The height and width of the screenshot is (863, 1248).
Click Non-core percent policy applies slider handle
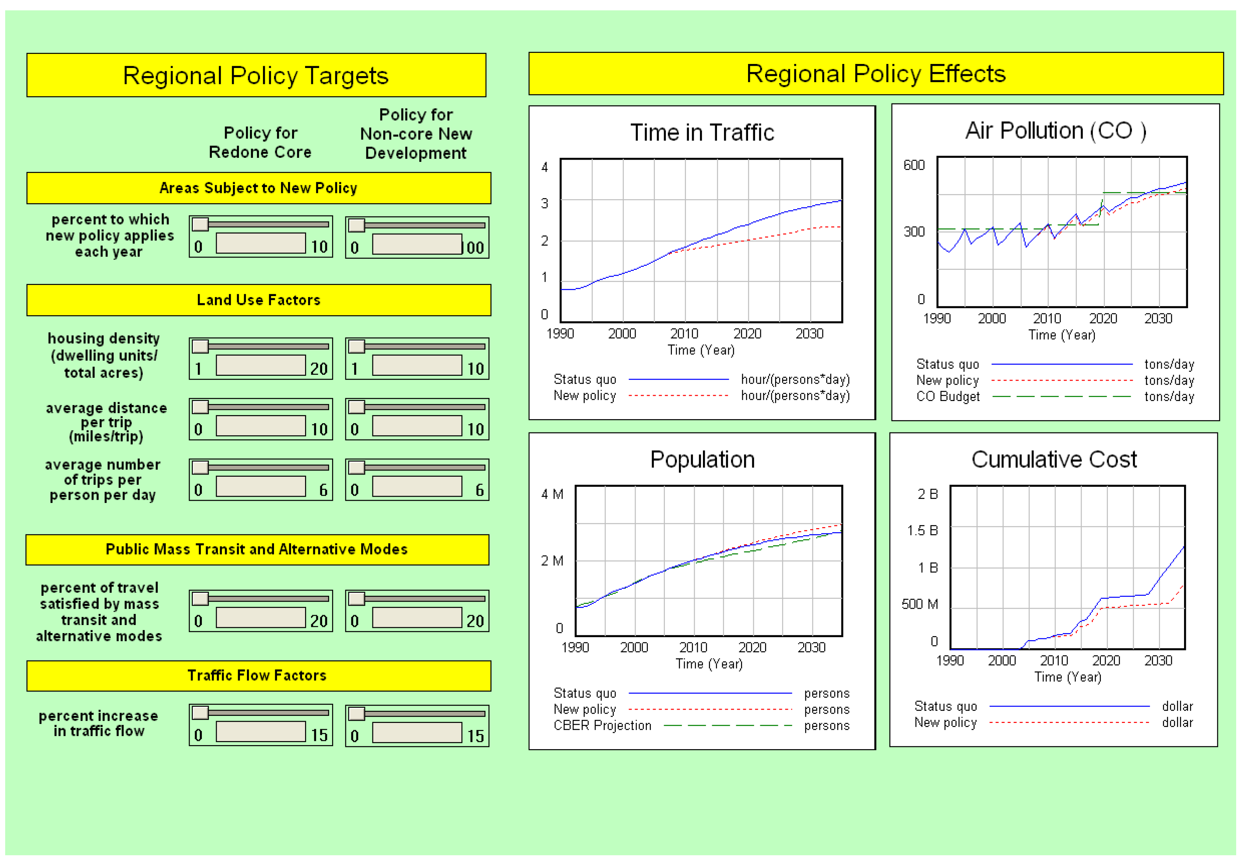click(356, 225)
